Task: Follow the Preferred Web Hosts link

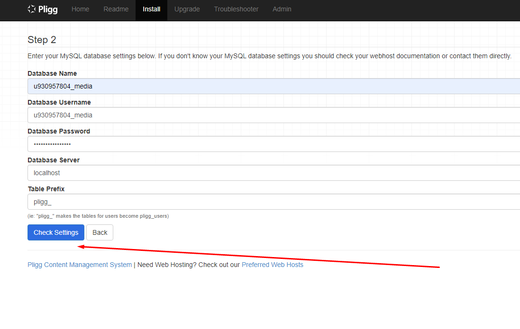Action: pos(272,265)
